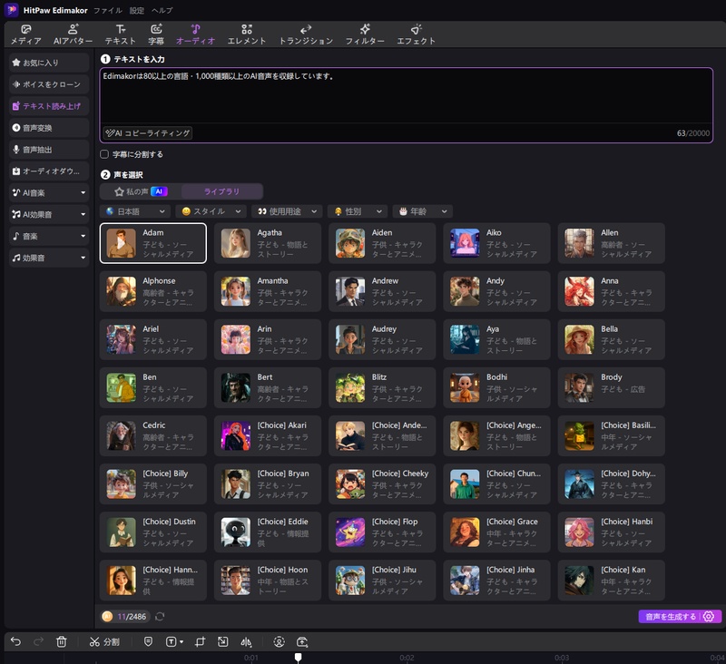Open the ヘルプ menu

[162, 10]
